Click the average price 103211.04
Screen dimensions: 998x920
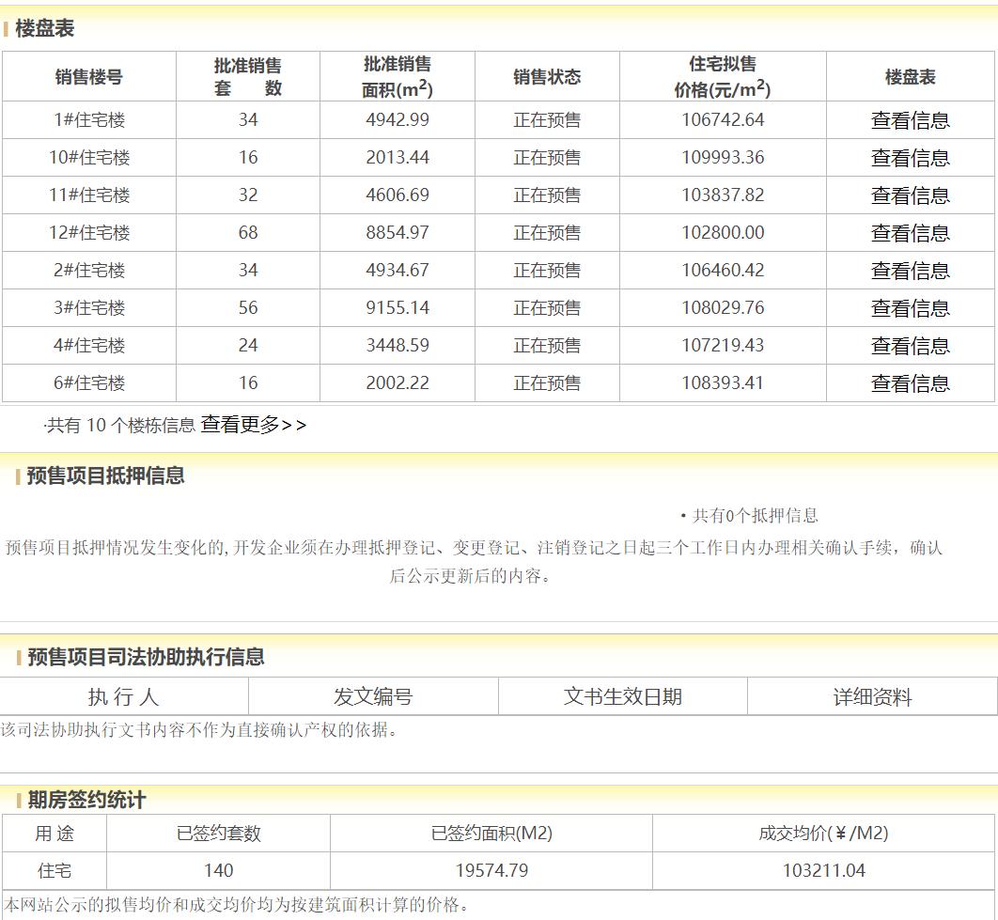[823, 870]
